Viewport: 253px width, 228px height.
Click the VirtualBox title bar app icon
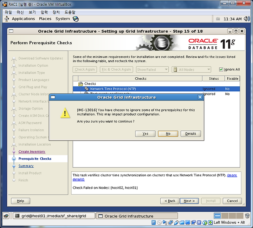[x=5, y=4]
